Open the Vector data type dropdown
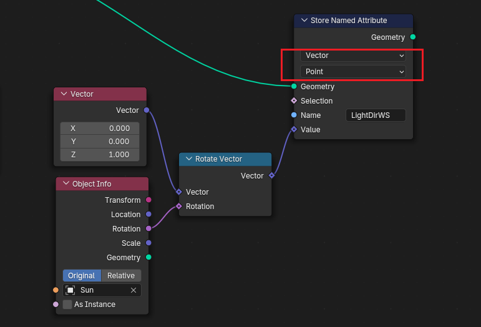 tap(352, 56)
